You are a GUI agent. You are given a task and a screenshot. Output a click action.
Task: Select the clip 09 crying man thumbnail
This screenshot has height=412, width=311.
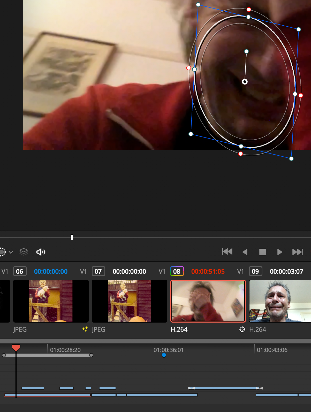coord(280,301)
